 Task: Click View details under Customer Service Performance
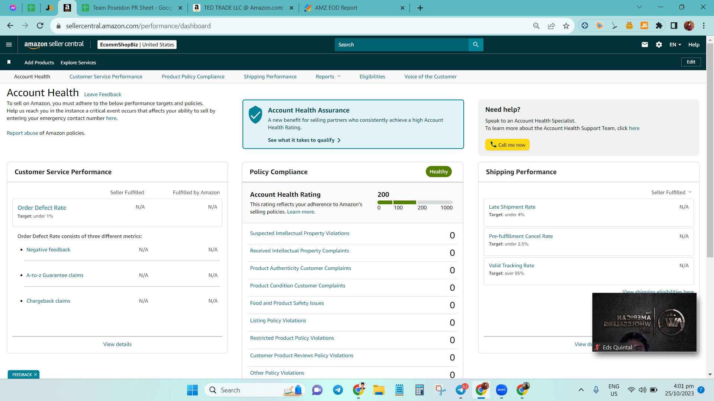118,344
